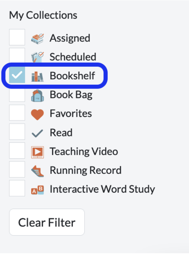Select the Favorites checkbox

[x=17, y=113]
